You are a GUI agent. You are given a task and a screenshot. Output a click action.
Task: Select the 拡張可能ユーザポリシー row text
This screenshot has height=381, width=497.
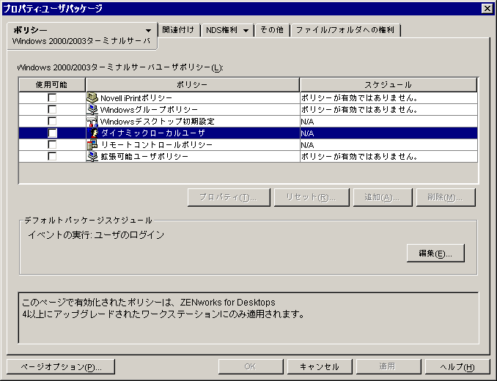(144, 157)
